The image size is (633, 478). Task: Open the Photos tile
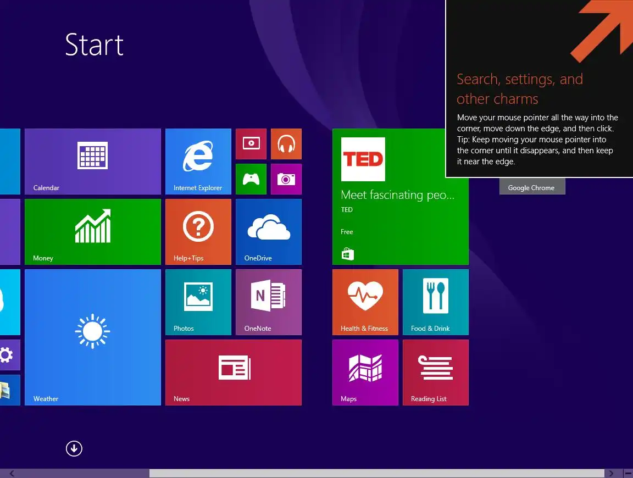click(x=198, y=302)
